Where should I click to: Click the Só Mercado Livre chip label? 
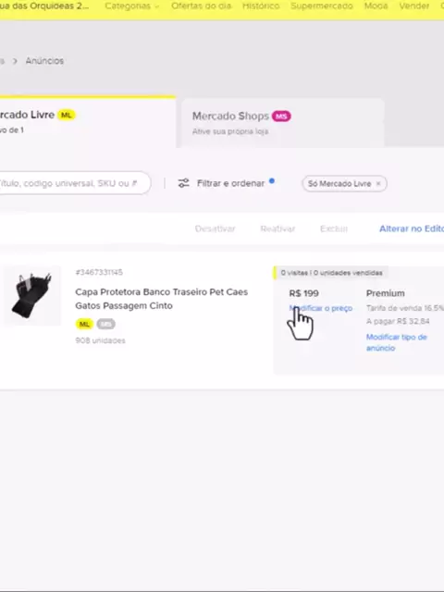click(339, 183)
